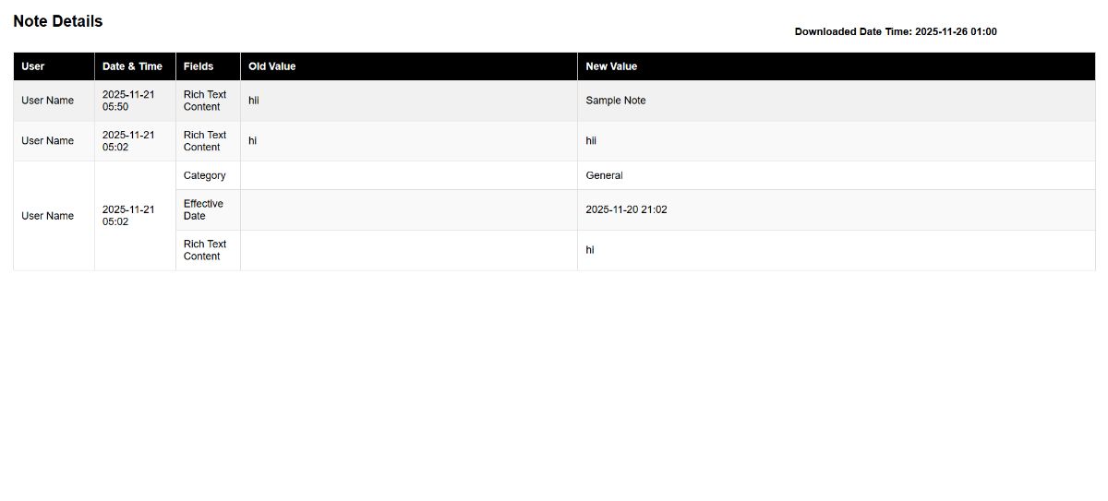Select new value 'hi' in the last row
1108x501 pixels.
coord(590,250)
